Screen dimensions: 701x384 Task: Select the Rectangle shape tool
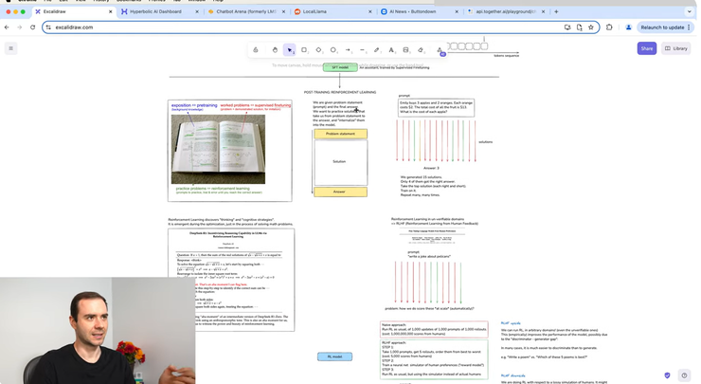(304, 50)
